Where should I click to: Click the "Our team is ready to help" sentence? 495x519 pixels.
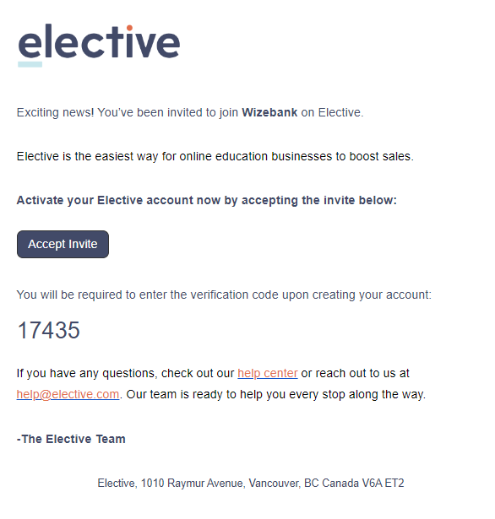[275, 394]
